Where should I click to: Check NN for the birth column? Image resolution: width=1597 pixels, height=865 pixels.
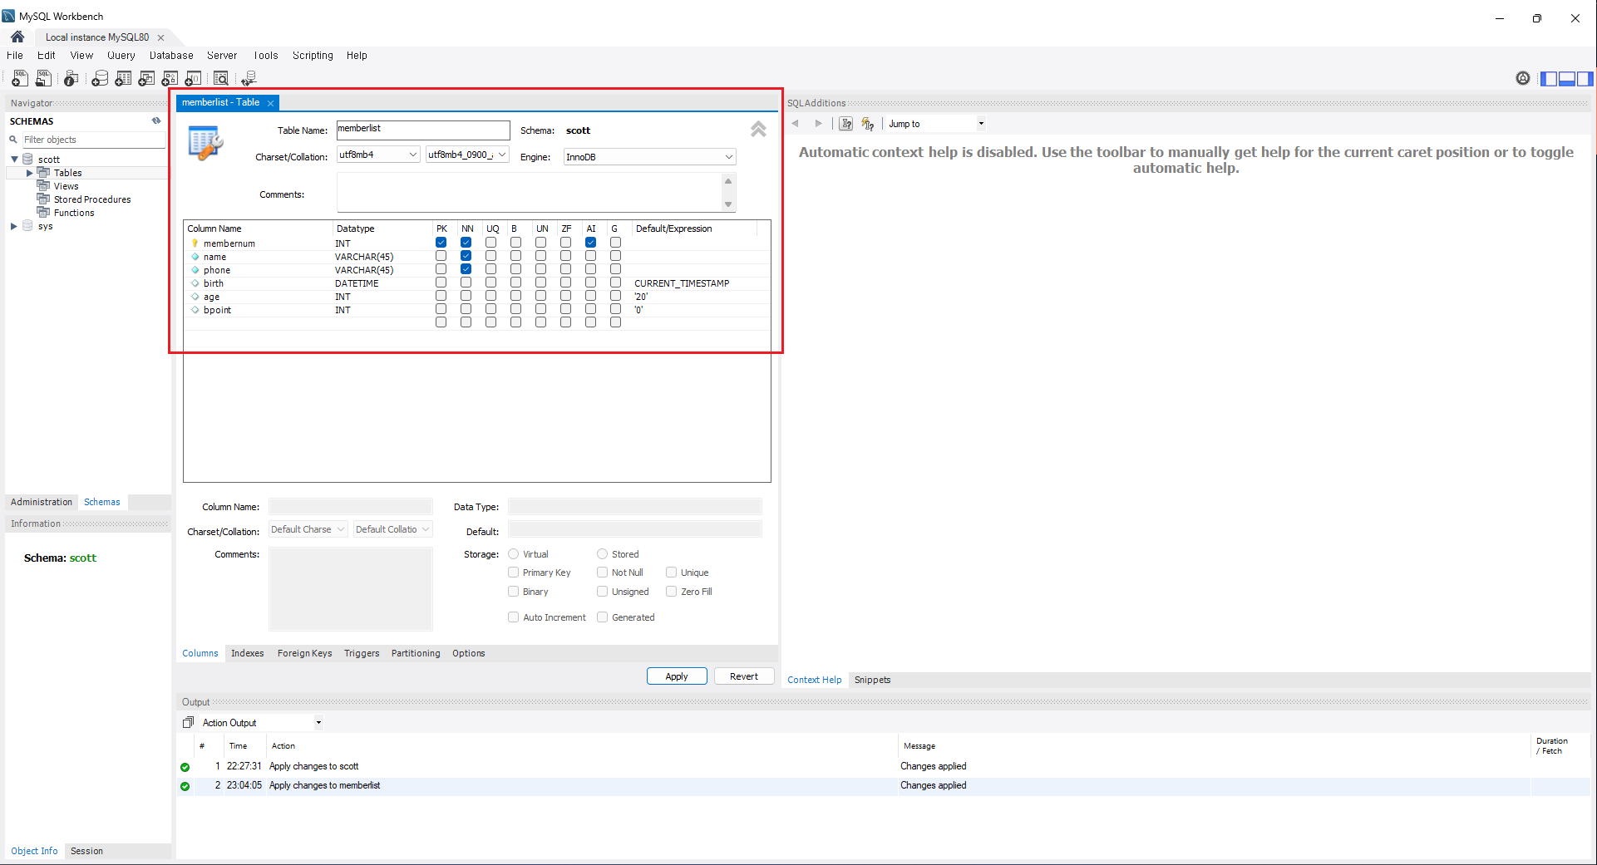tap(466, 283)
